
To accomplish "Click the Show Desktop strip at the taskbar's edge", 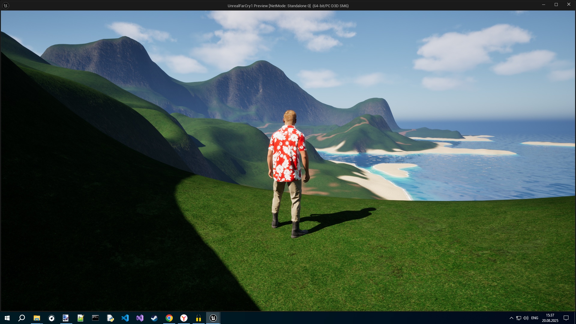I will click(575, 318).
